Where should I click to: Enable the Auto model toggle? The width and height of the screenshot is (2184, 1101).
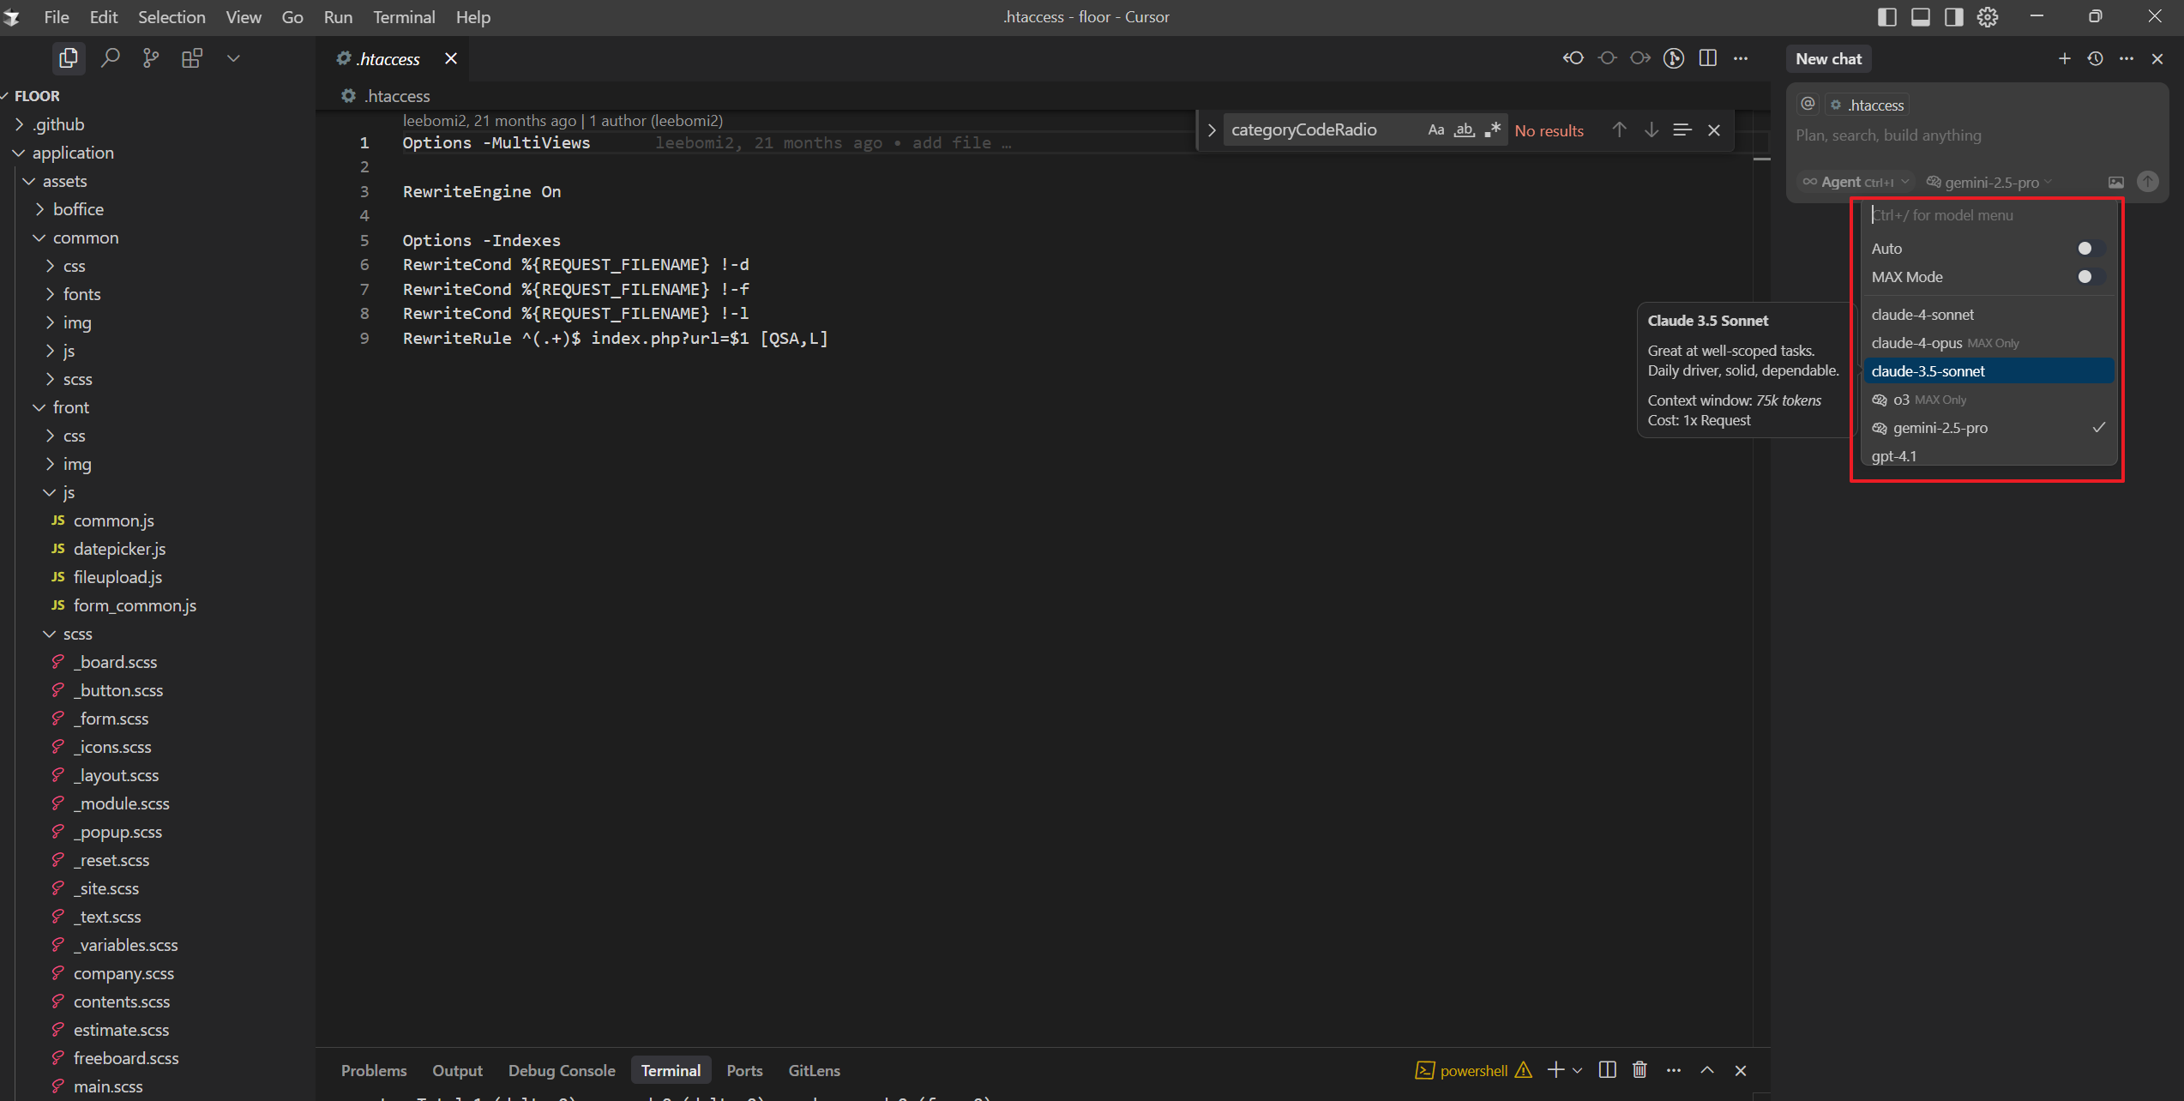2088,249
